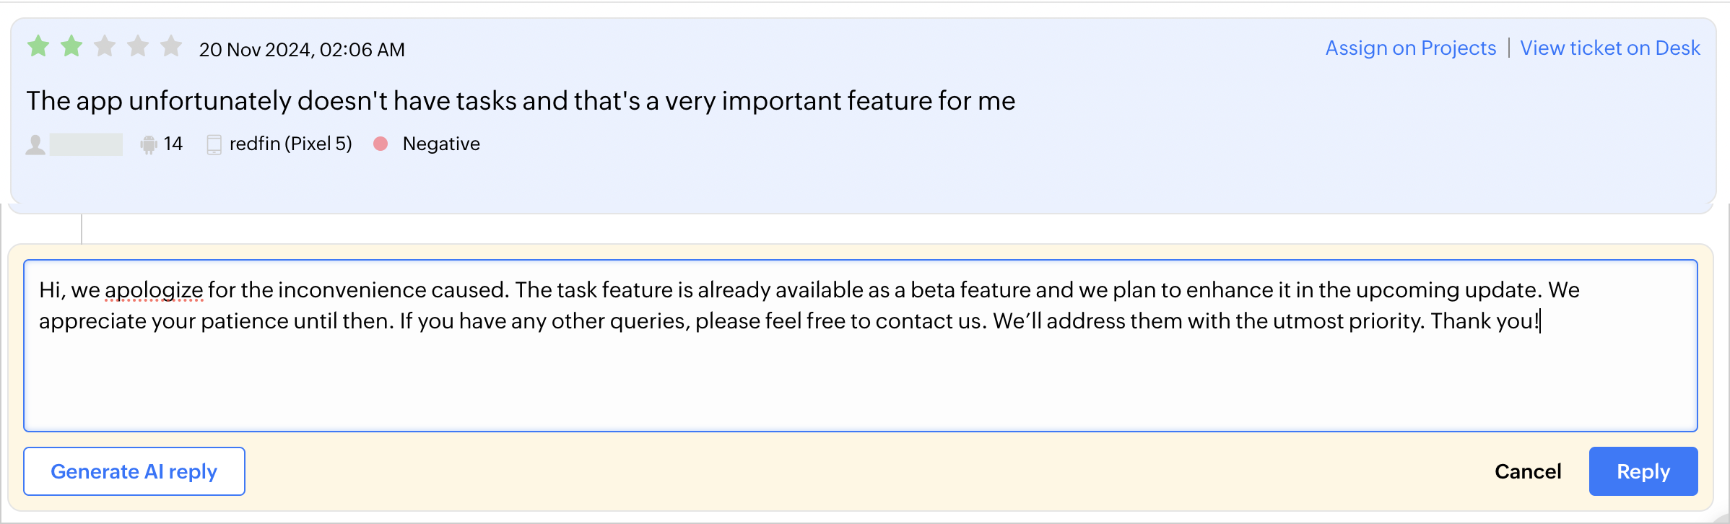Click the Negative sentiment label
The height and width of the screenshot is (524, 1730).
(441, 144)
